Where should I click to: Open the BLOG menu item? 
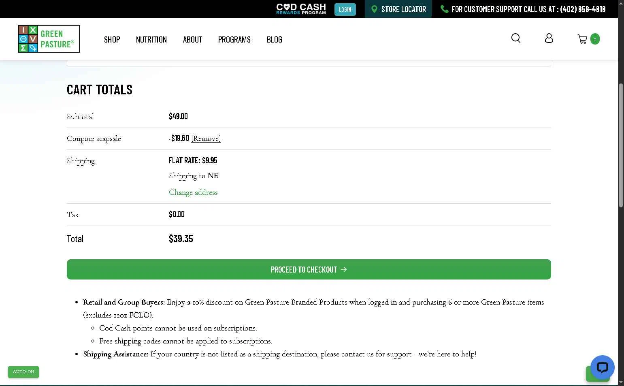tap(275, 39)
